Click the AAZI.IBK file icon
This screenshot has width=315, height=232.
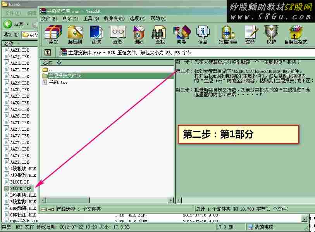pyautogui.click(x=7, y=50)
